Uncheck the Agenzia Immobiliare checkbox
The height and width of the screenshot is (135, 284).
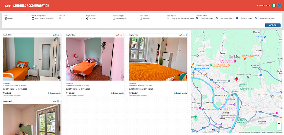(x=216, y=18)
